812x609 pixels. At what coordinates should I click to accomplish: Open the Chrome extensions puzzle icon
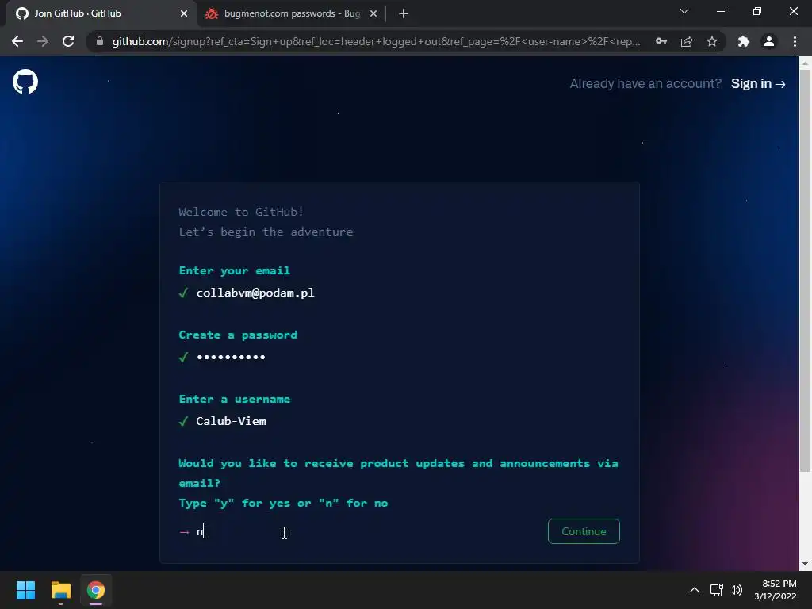[744, 41]
